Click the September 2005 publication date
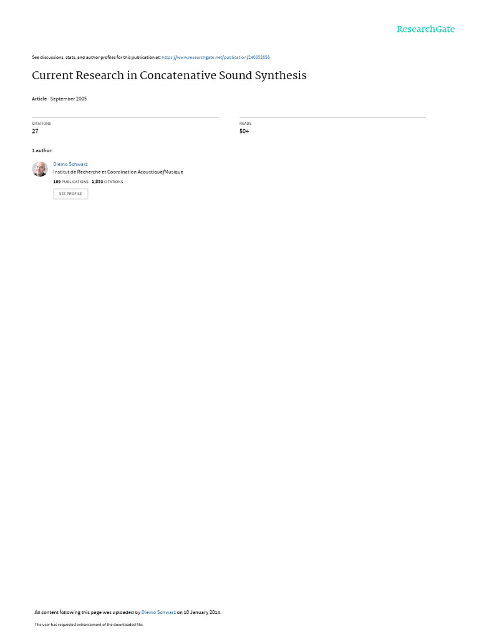479x639 pixels. tap(69, 99)
